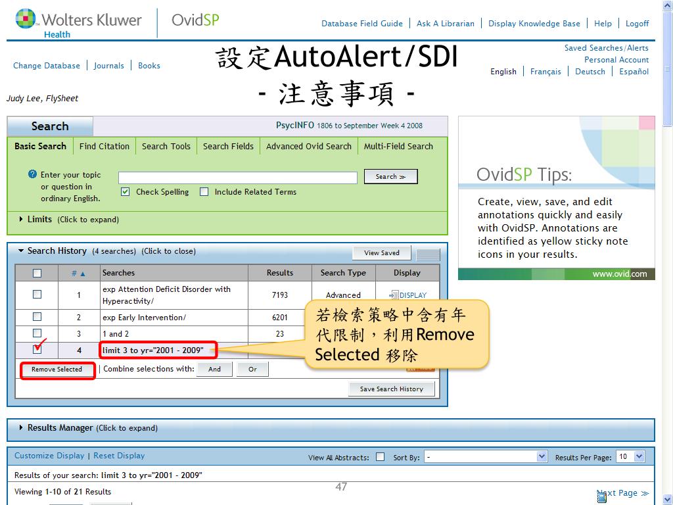Open the Personal Account link
This screenshot has height=505, width=673.
tap(616, 60)
